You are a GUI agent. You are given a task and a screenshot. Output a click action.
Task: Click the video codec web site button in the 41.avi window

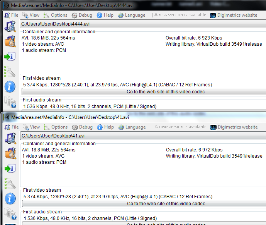(x=144, y=203)
